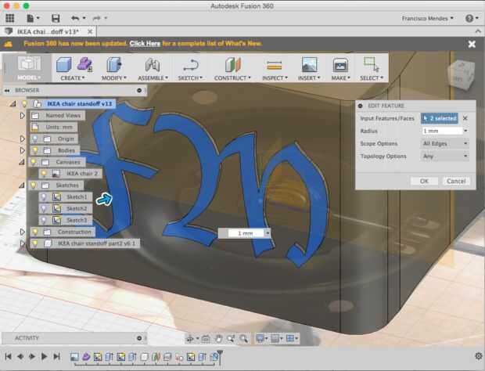The width and height of the screenshot is (485, 371).
Task: Click the Insert image icon
Action: tap(309, 65)
